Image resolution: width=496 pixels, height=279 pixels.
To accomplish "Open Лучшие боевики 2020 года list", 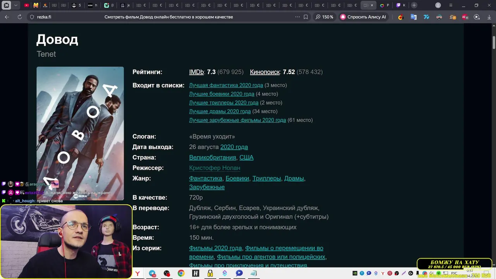I will (222, 94).
